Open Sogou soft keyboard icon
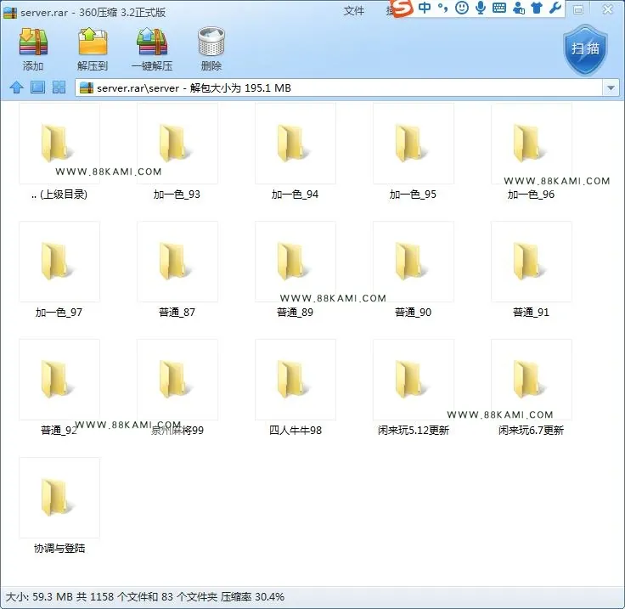Viewport: 625px width, 609px height. click(x=499, y=8)
